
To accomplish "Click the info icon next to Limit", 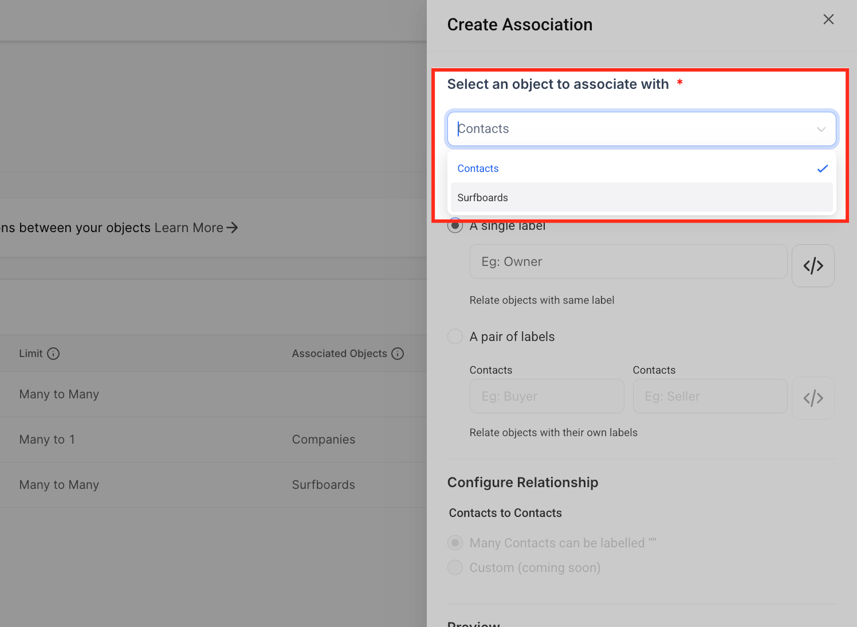I will [53, 354].
